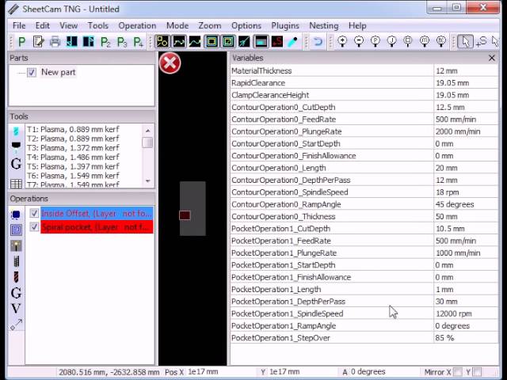Screen dimensions: 507x380
Task: Click the G code tool icon in Tools
Action: click(x=16, y=164)
